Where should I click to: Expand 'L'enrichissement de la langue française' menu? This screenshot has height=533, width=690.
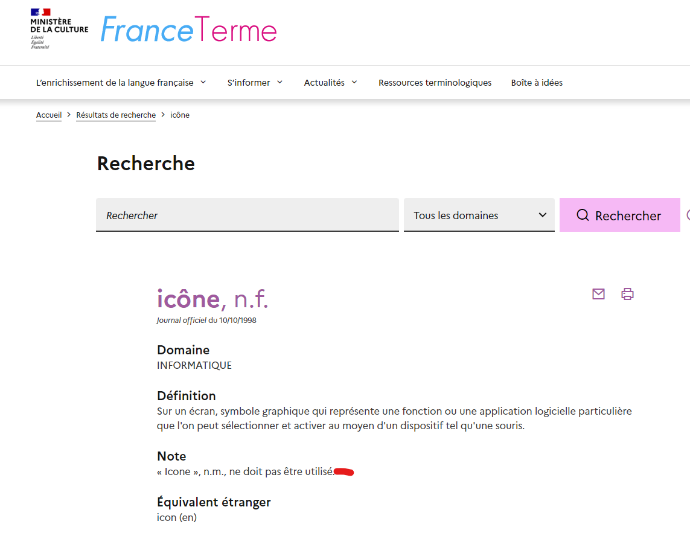pyautogui.click(x=121, y=83)
